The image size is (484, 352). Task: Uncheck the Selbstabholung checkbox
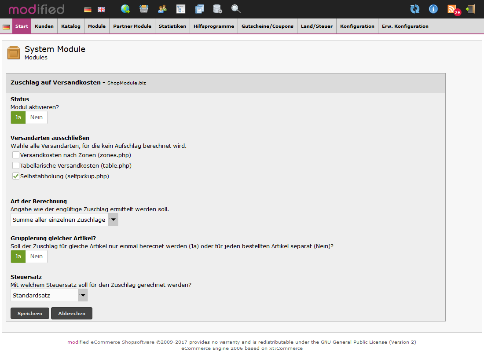[x=16, y=176]
